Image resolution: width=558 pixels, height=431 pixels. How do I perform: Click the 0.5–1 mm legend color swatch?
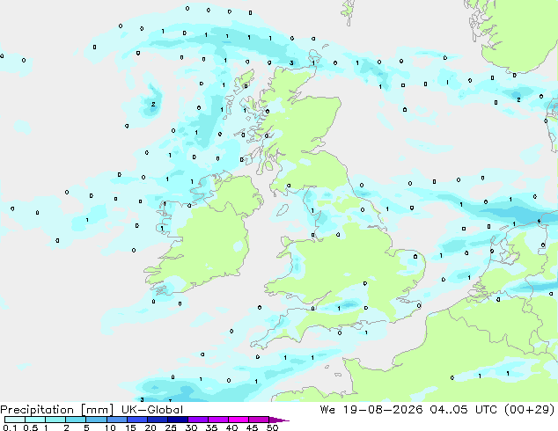[x=35, y=420]
